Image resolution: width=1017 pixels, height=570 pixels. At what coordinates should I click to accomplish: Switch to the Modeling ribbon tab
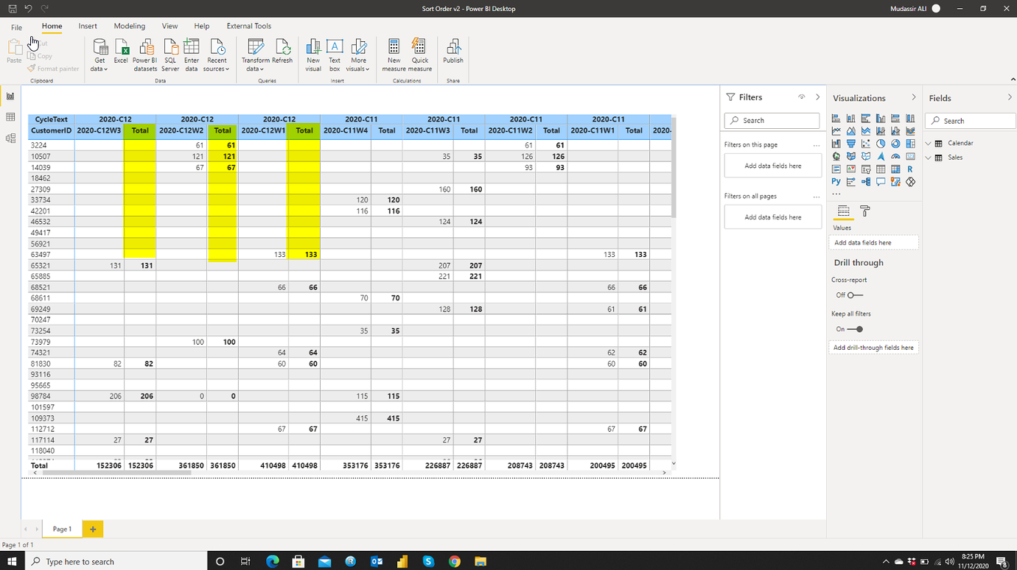pyautogui.click(x=129, y=26)
